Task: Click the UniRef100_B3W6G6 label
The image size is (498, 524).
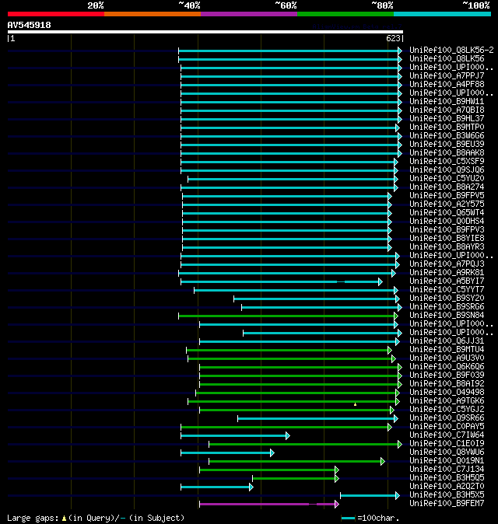Action: click(x=447, y=136)
